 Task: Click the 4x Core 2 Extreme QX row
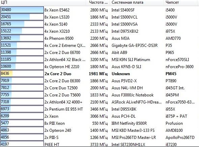[65, 46]
